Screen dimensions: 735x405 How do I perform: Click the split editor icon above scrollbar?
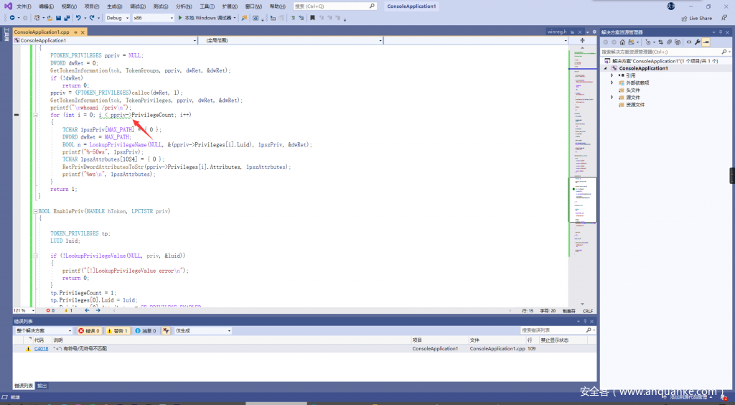coord(582,41)
